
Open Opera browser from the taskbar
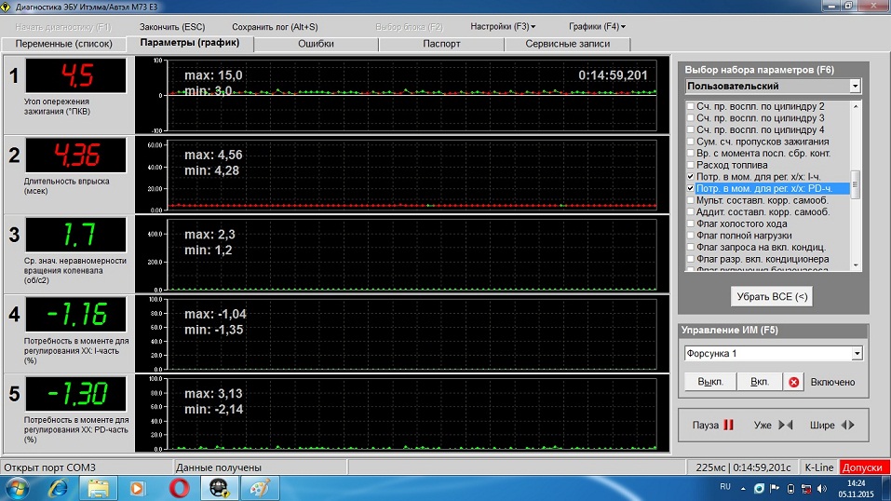(180, 487)
